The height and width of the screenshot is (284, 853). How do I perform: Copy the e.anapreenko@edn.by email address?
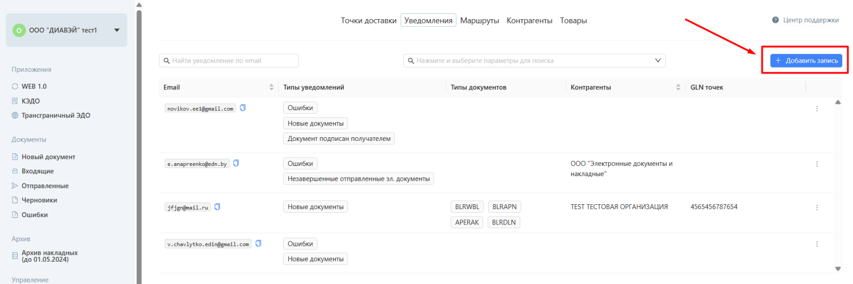[x=236, y=163]
